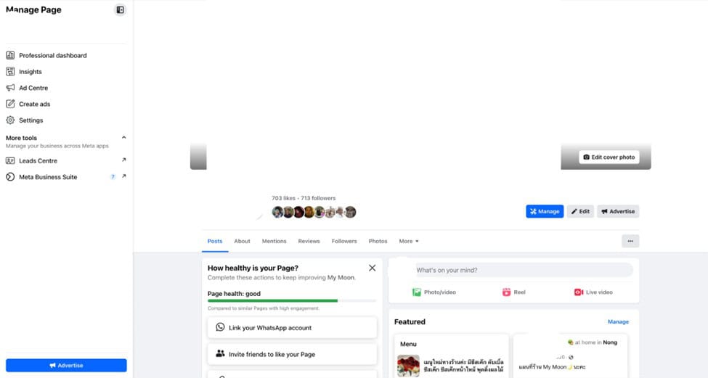Open Settings in the sidebar

[x=66, y=120]
